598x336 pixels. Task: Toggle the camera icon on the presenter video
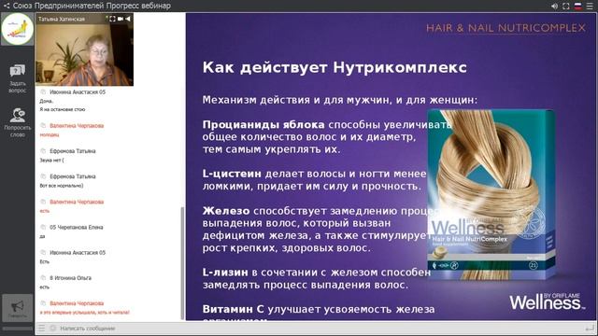121,19
